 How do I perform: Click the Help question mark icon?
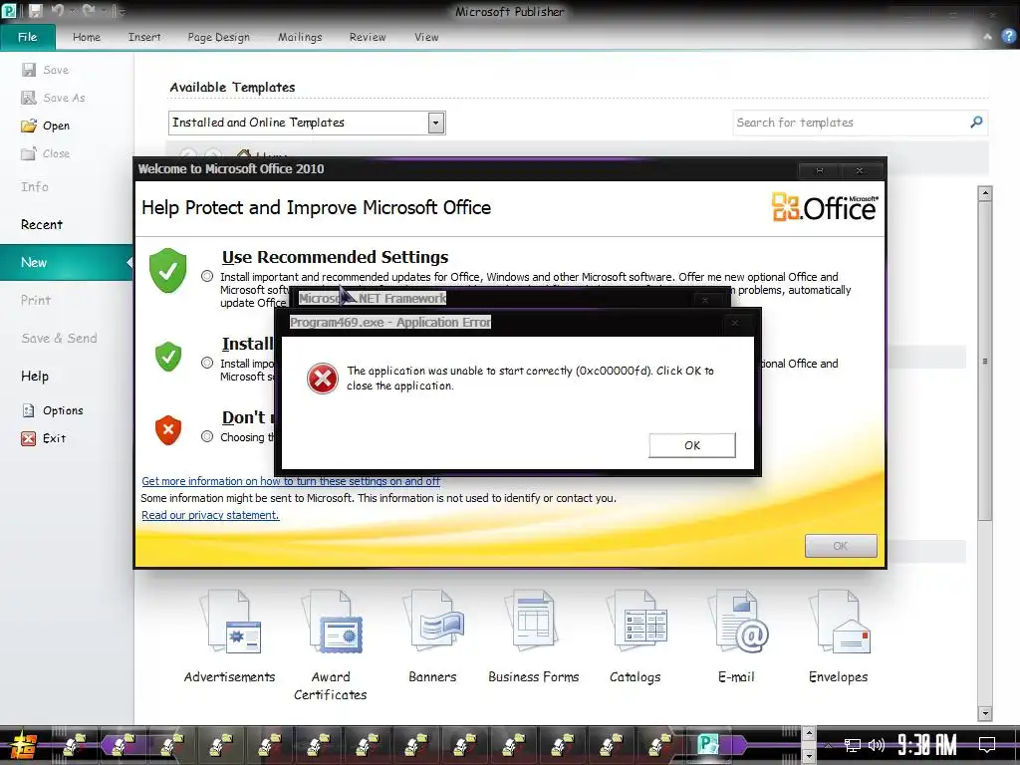tap(1008, 37)
